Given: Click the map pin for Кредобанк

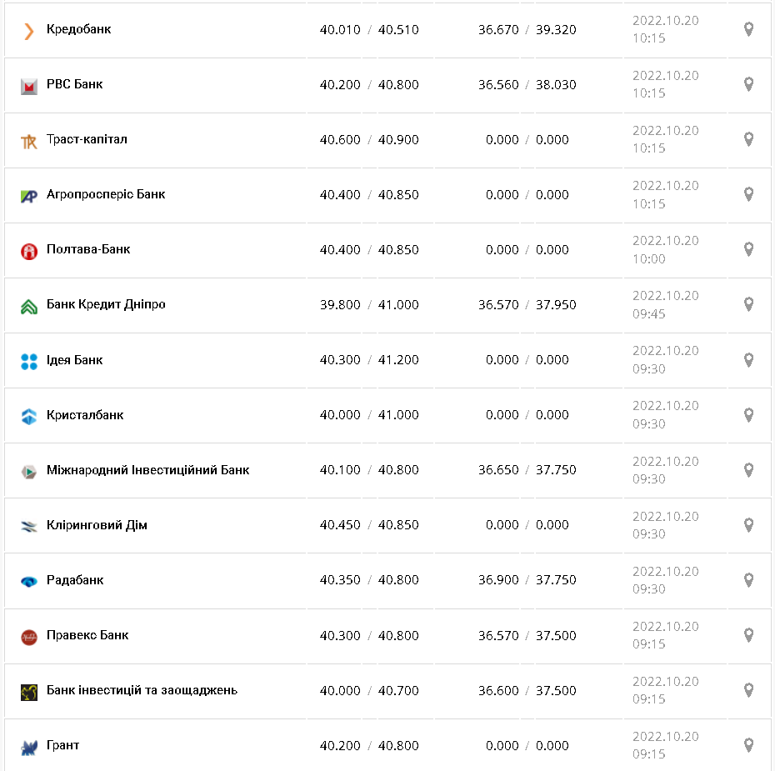Looking at the screenshot, I should pyautogui.click(x=748, y=30).
